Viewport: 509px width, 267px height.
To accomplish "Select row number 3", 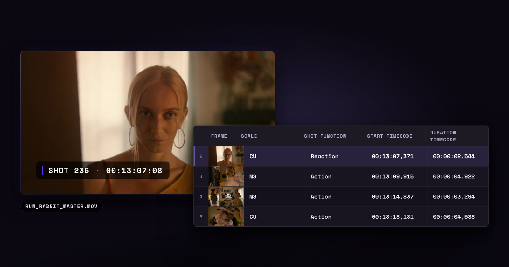I will coord(201,176).
